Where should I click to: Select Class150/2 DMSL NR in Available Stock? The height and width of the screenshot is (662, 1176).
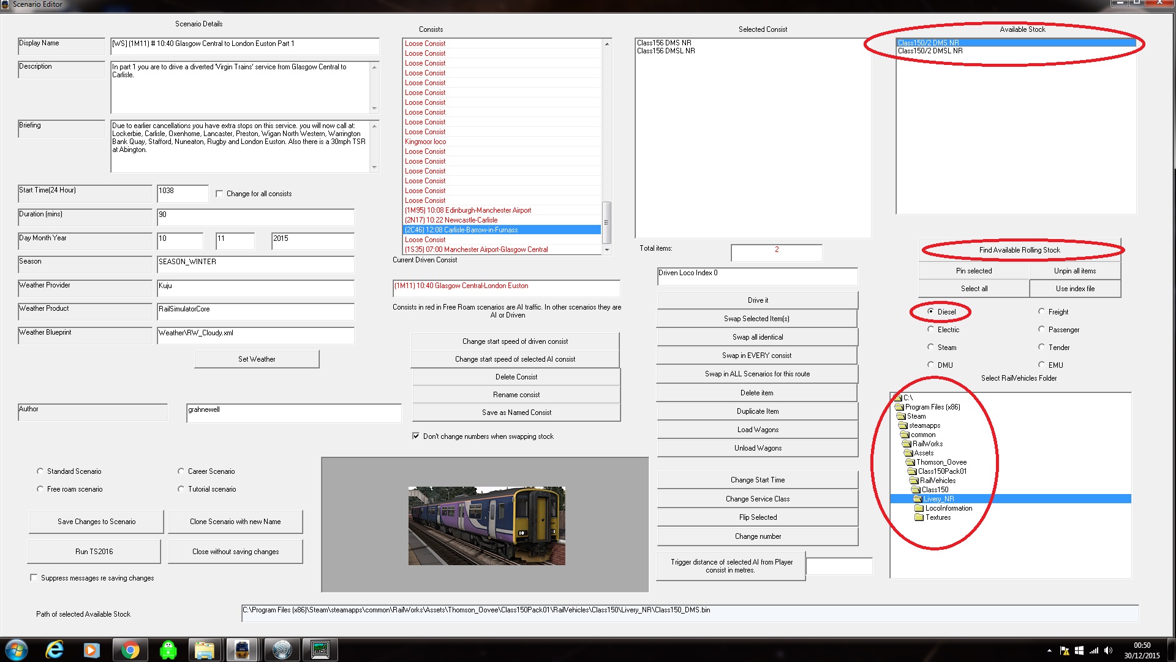pos(930,51)
